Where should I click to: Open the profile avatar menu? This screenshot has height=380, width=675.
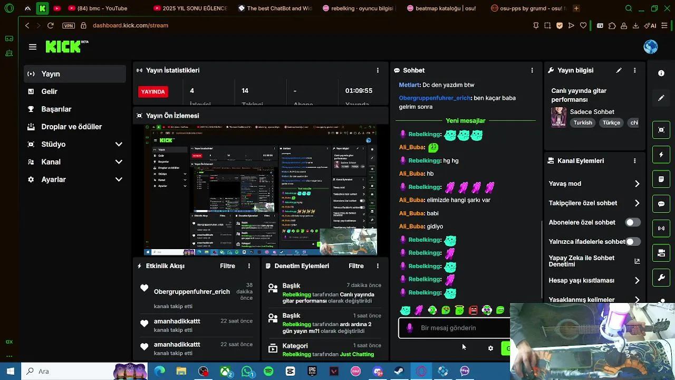pos(650,47)
